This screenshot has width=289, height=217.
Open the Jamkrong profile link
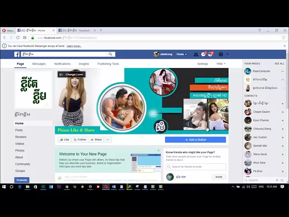163,54
